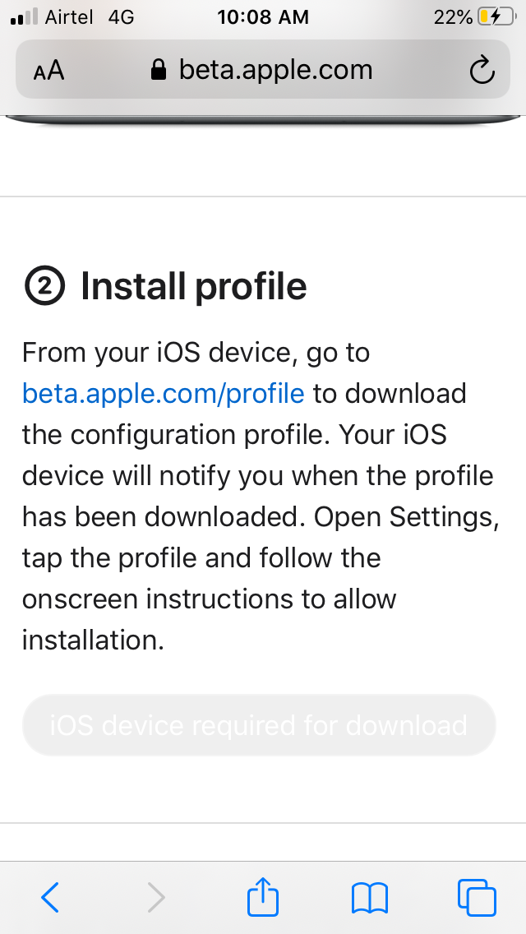Open the beta.apple.com/profile link
Screen dimensions: 526x934
point(164,394)
